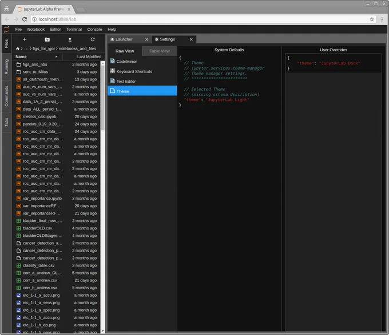Go to home directory icon in breadcrumbs

[x=18, y=49]
